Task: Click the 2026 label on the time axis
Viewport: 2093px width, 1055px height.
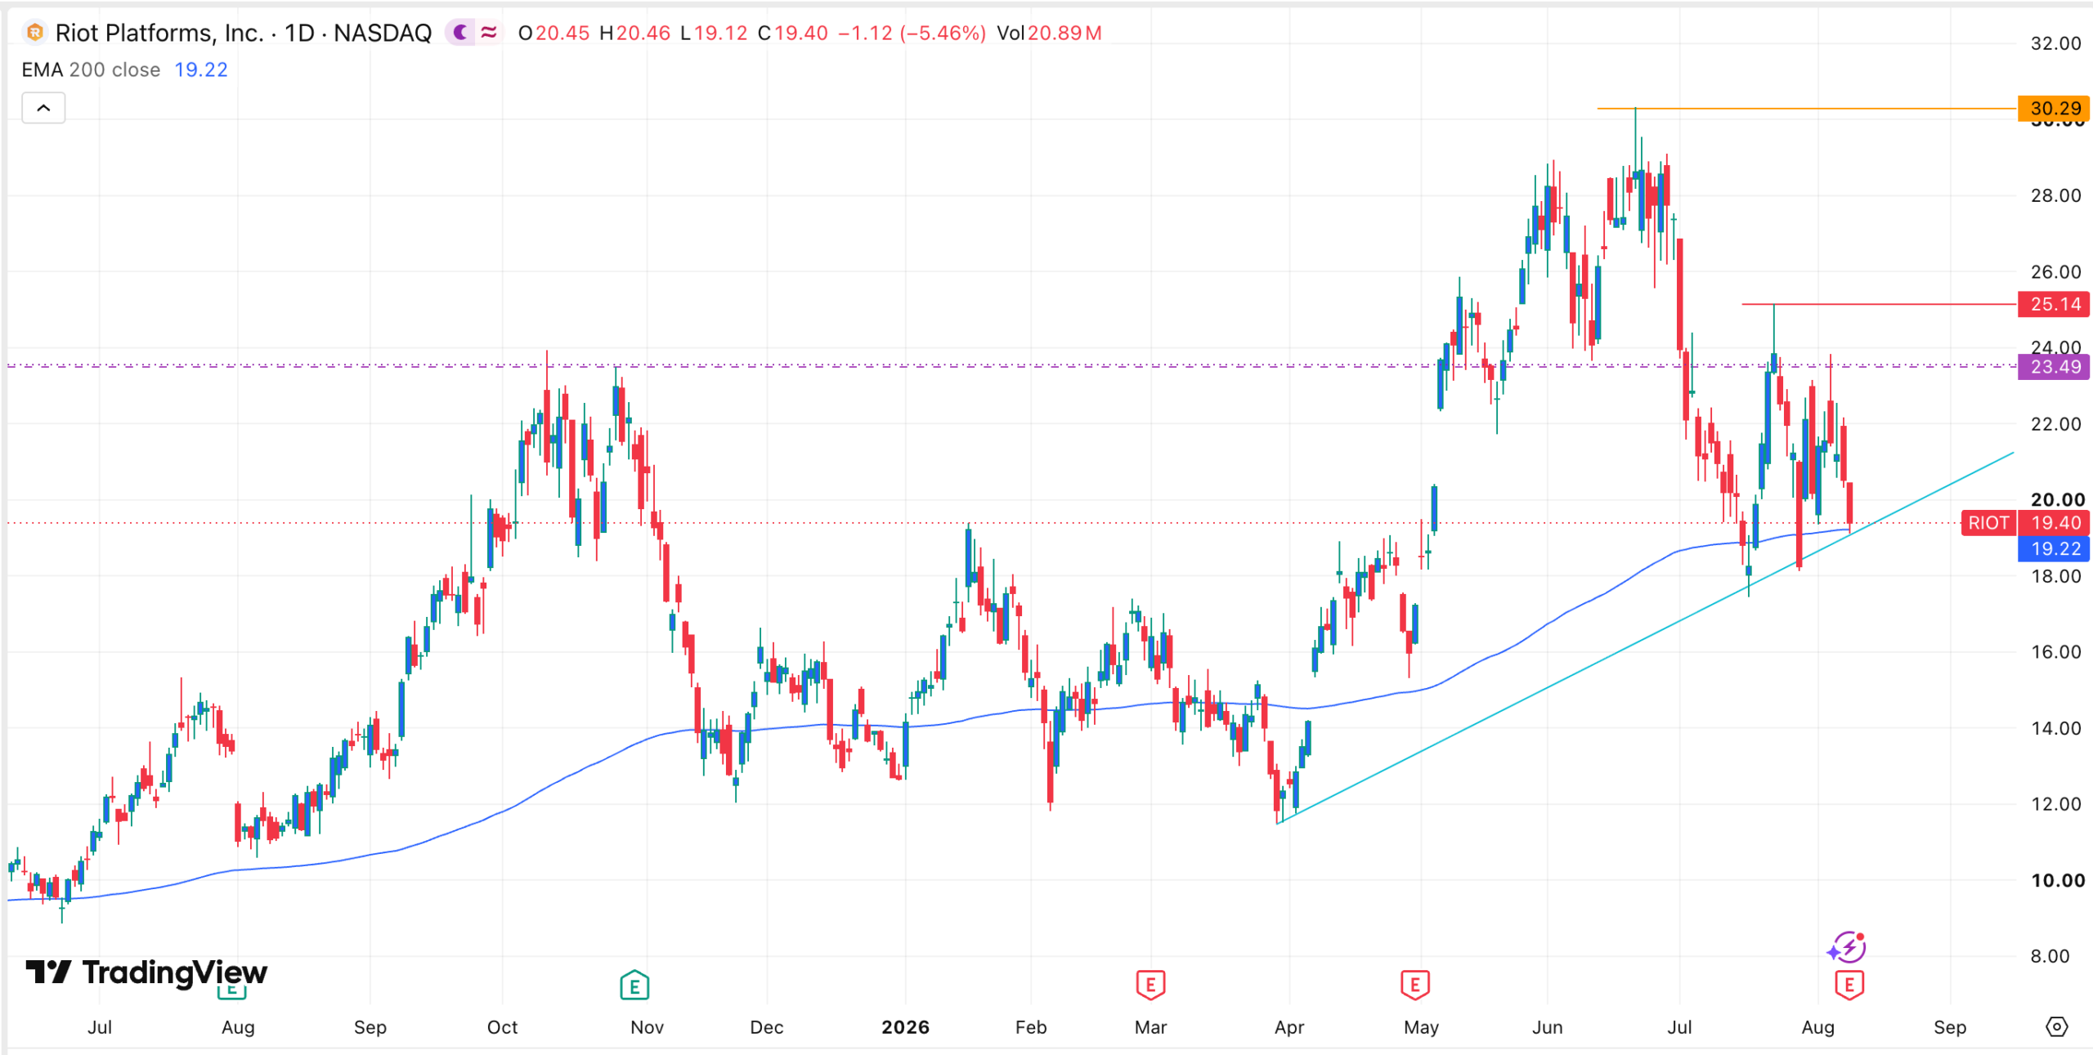Action: pos(905,1027)
